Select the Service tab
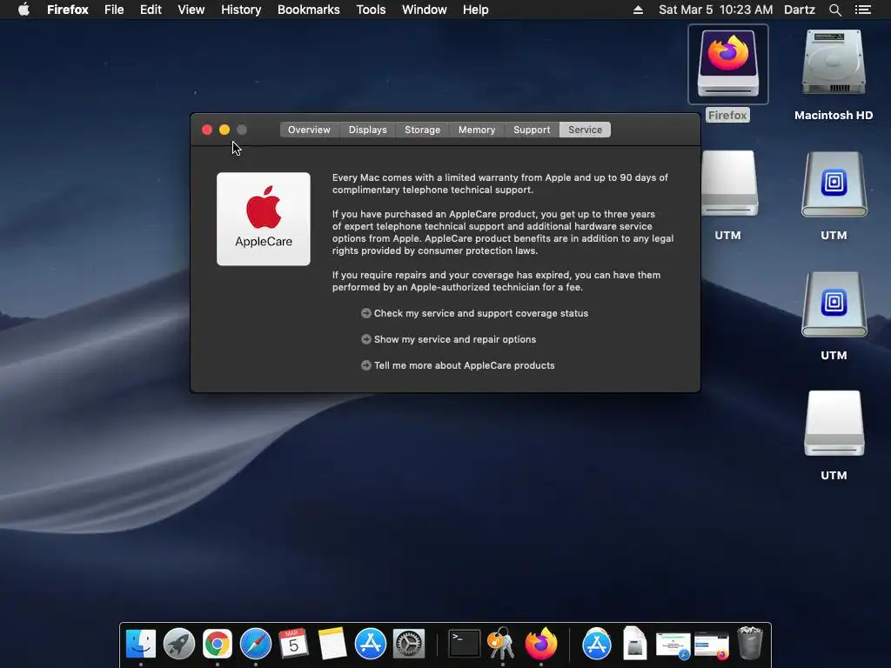The height and width of the screenshot is (668, 891). tap(585, 130)
